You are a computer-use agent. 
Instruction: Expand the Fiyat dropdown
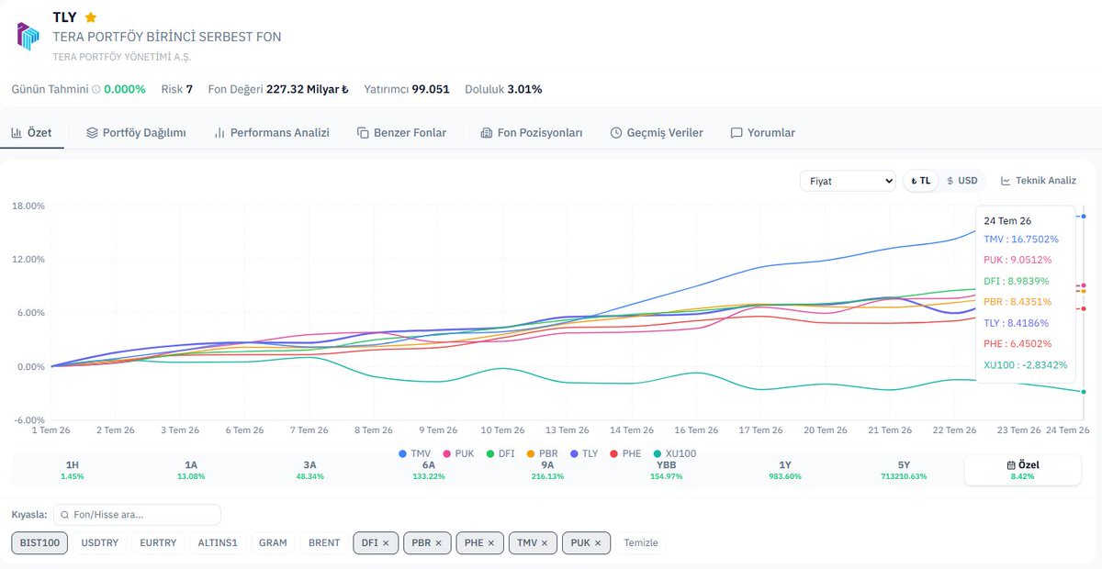point(847,181)
